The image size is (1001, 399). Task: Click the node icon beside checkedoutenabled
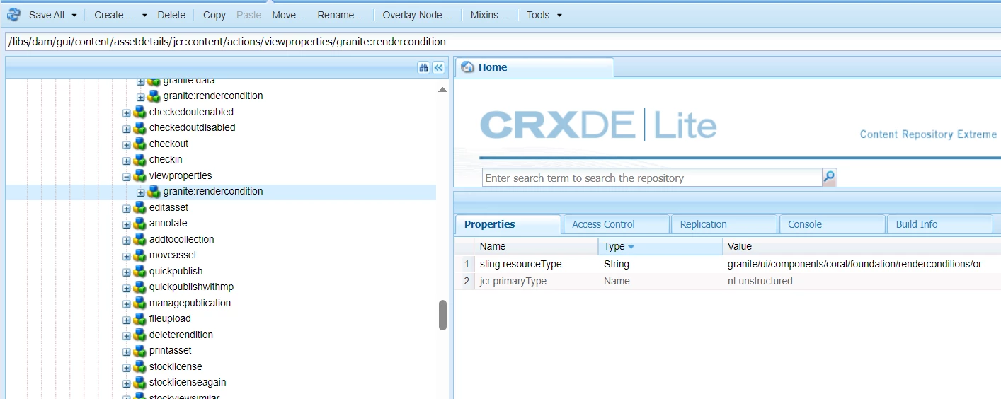pos(139,112)
